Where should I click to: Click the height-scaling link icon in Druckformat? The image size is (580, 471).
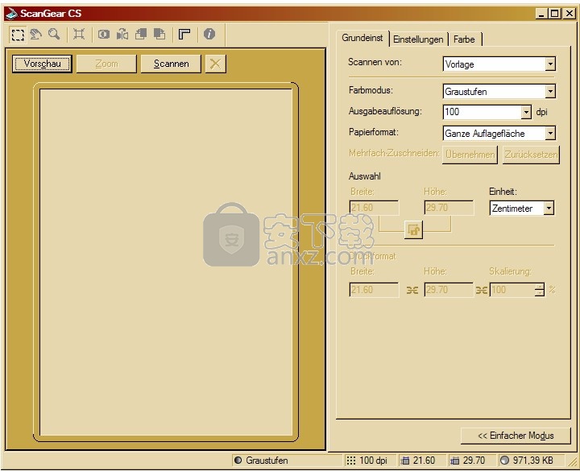point(481,290)
